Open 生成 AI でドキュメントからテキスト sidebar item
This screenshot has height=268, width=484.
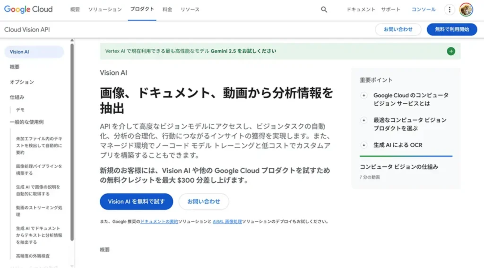point(39,235)
